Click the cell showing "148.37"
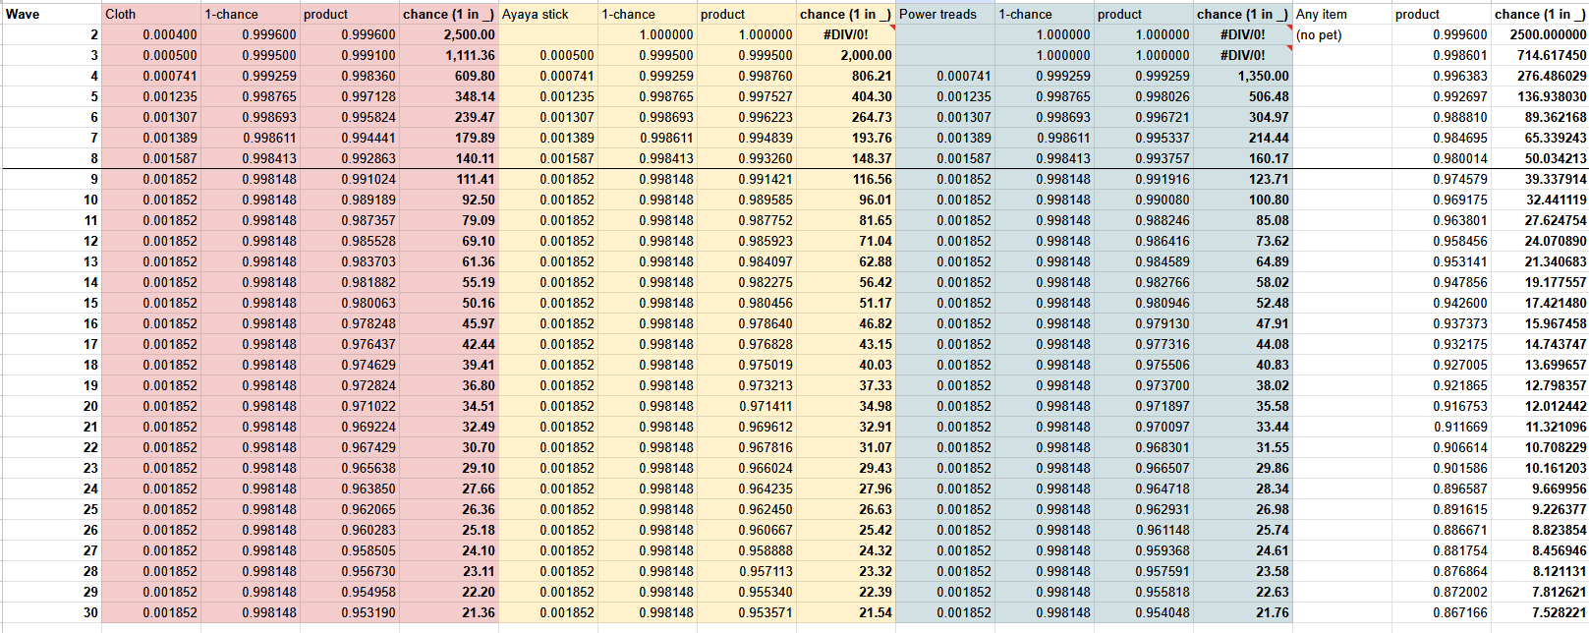 pyautogui.click(x=846, y=158)
